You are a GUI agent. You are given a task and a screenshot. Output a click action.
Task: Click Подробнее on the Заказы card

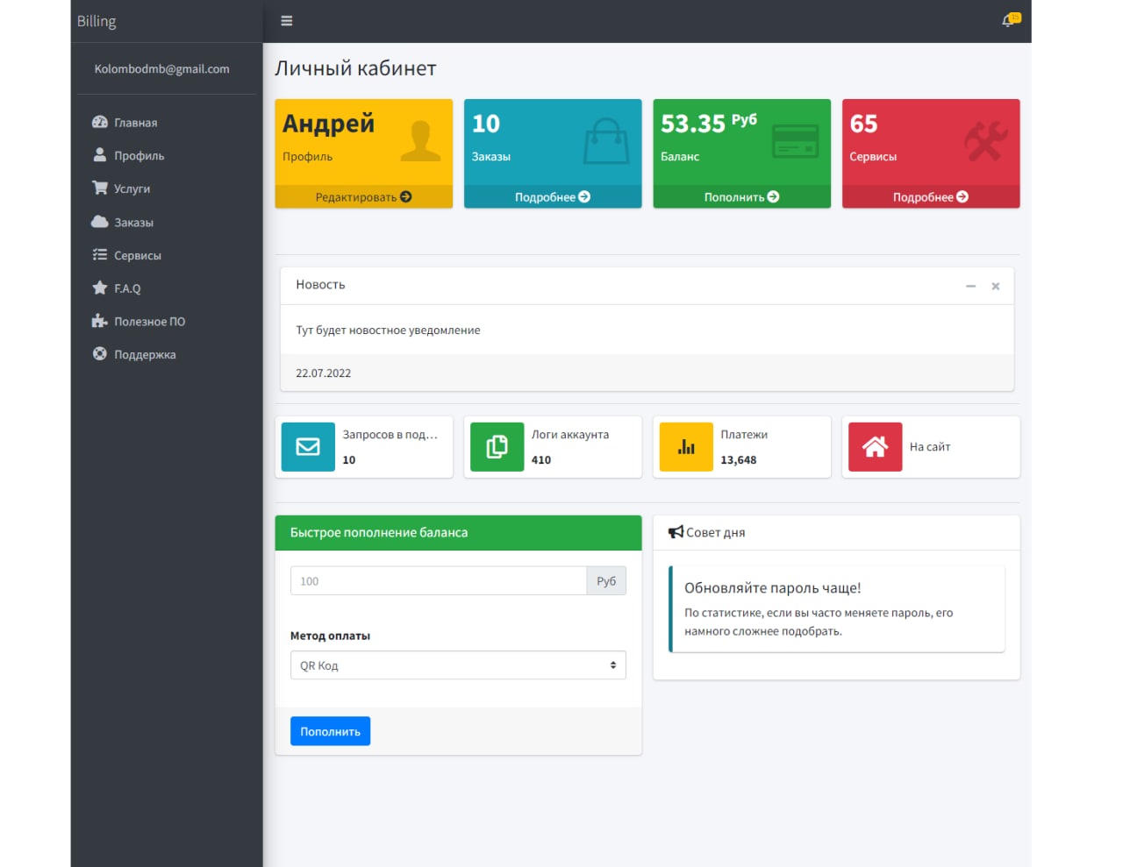tap(552, 197)
